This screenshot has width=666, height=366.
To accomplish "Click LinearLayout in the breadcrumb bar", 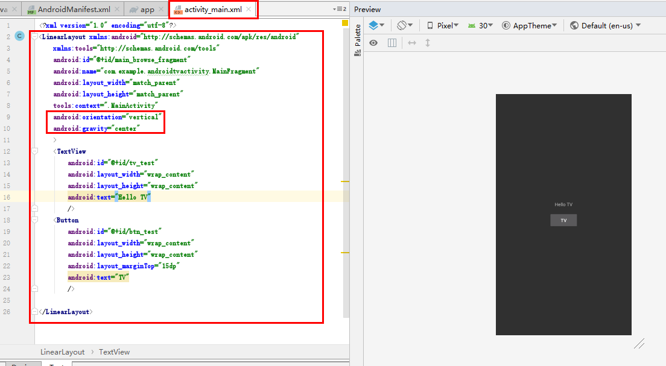I will click(x=63, y=352).
